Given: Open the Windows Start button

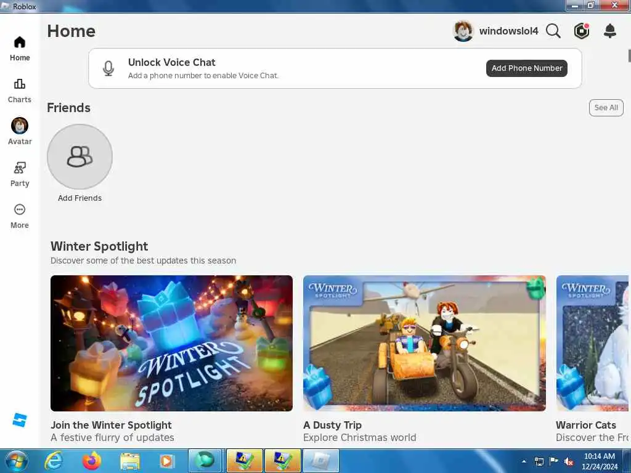Looking at the screenshot, I should click(17, 461).
